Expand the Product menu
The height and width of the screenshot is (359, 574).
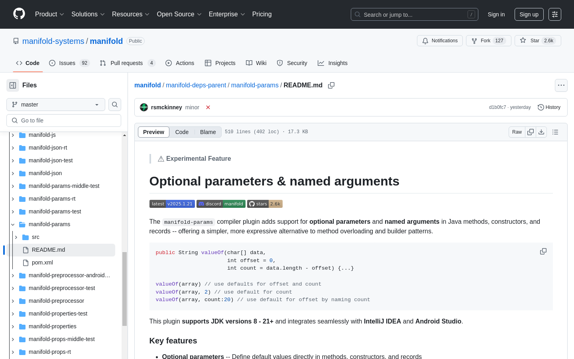[49, 14]
